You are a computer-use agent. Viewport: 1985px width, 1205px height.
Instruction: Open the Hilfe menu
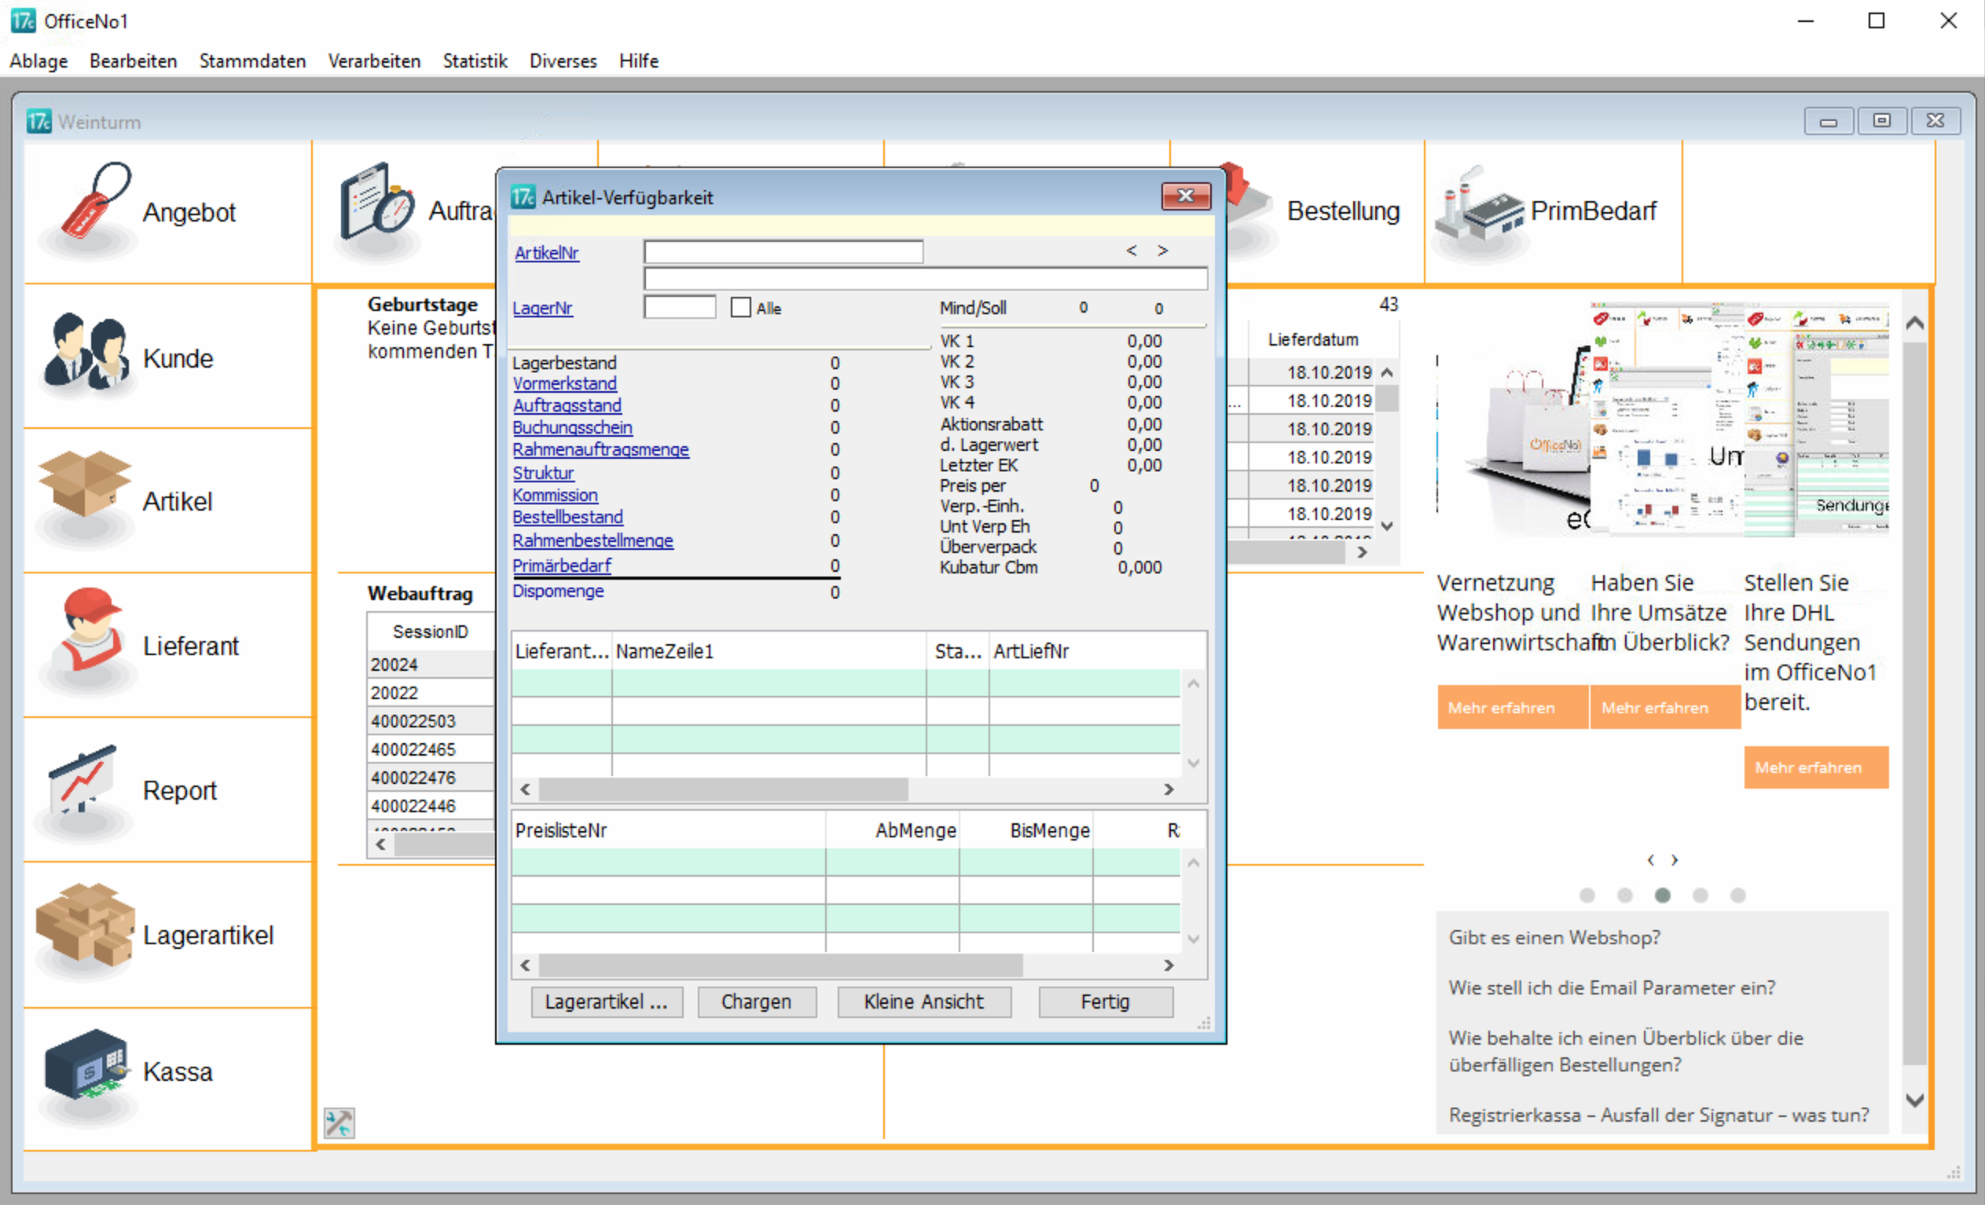tap(639, 61)
